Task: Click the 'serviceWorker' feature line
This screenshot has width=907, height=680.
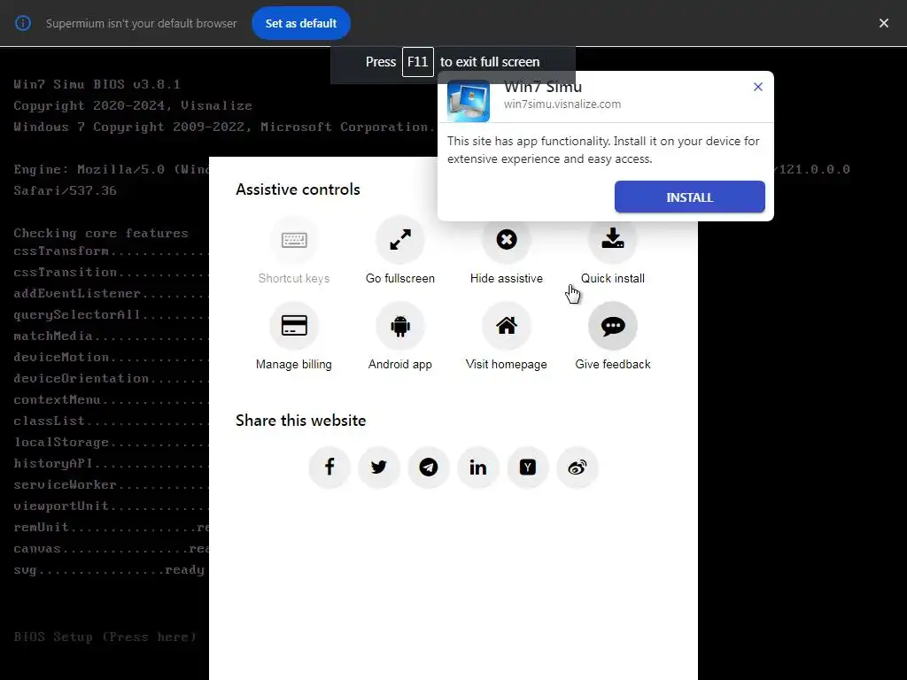Action: 111,484
